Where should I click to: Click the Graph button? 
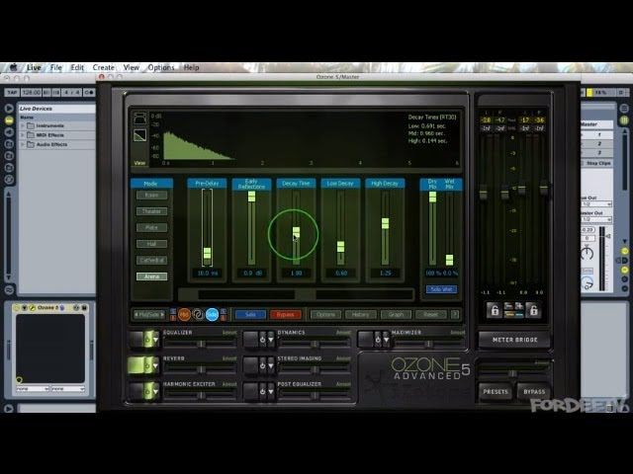(x=396, y=314)
